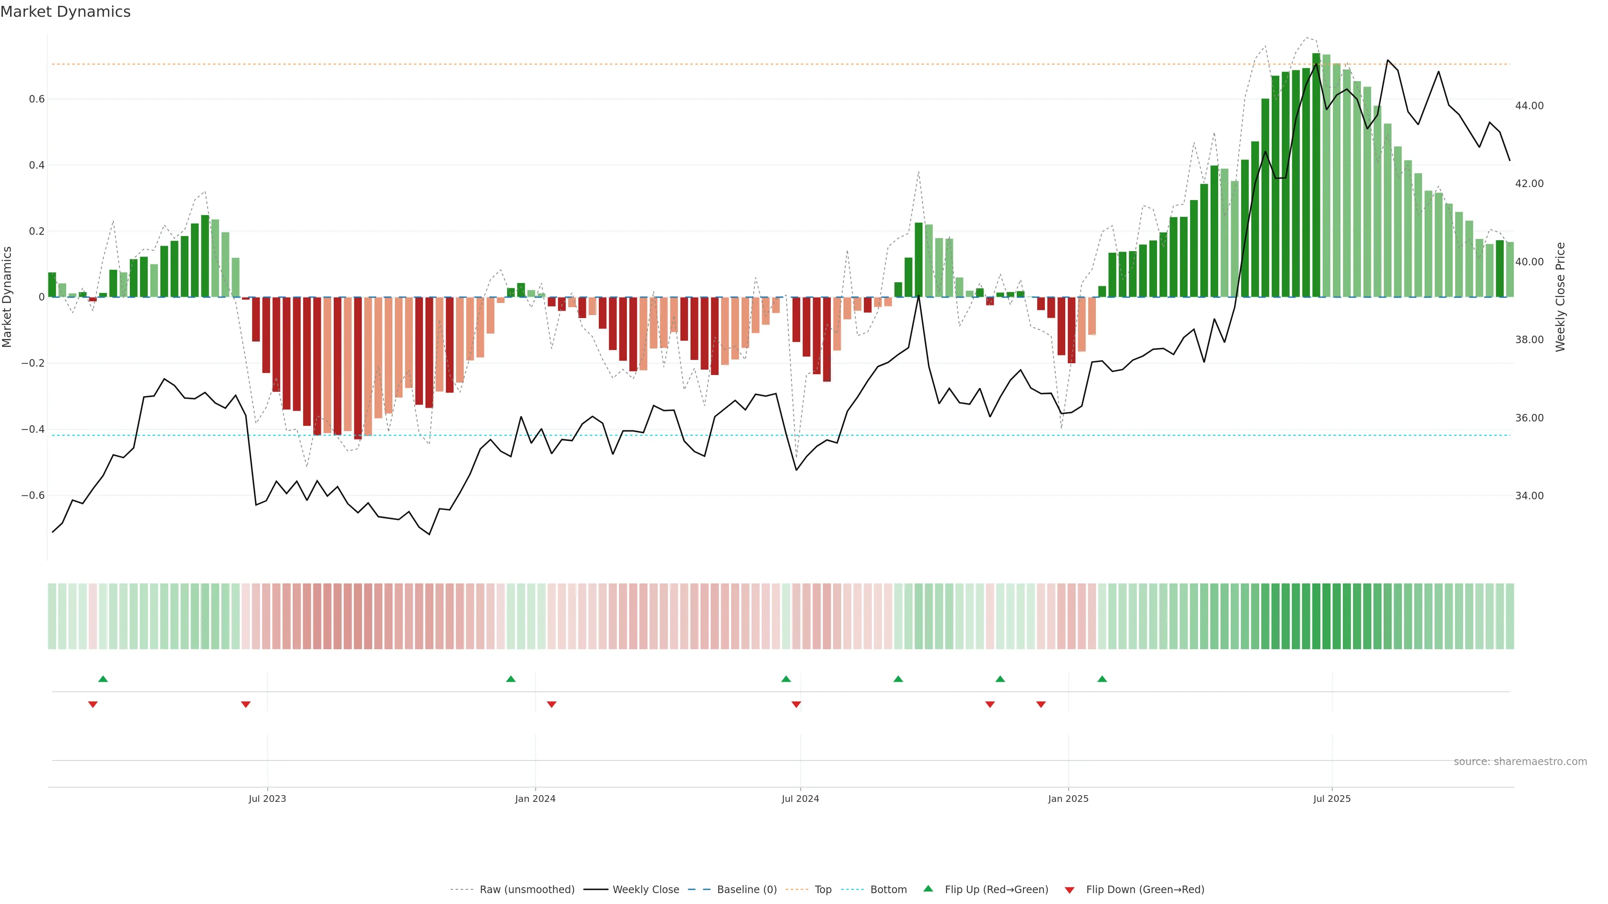The height and width of the screenshot is (904, 1608).
Task: Click the Jul 2023 x-axis label
Action: pyautogui.click(x=267, y=799)
